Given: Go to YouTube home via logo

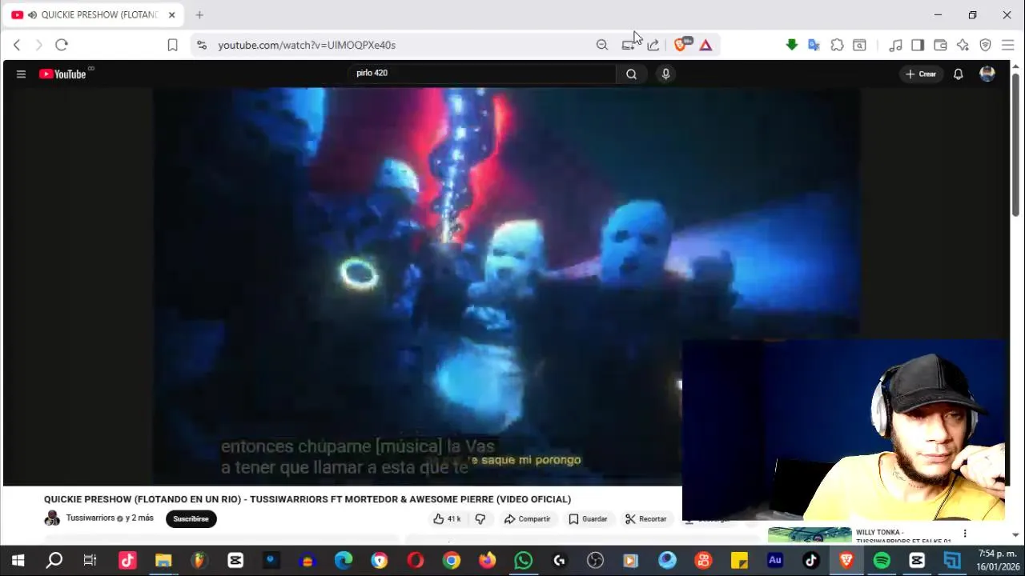Looking at the screenshot, I should [62, 74].
